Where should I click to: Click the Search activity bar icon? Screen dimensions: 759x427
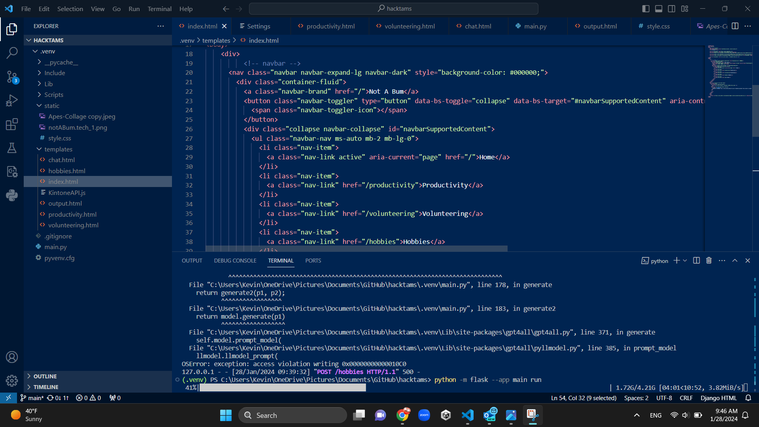tap(12, 53)
